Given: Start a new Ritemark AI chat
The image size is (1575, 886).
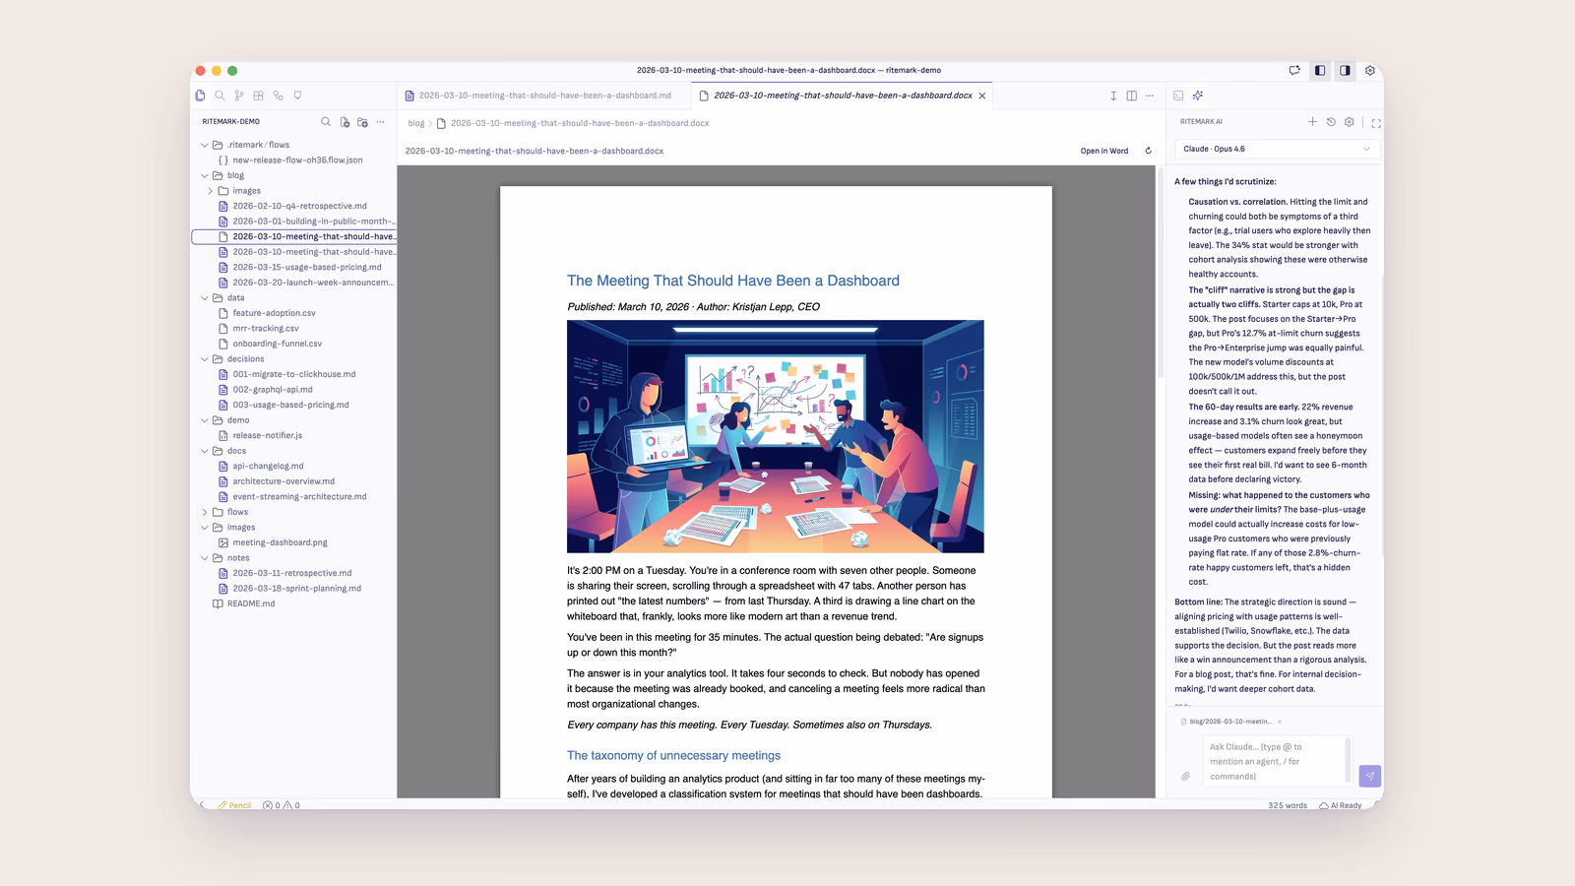Looking at the screenshot, I should coord(1312,122).
